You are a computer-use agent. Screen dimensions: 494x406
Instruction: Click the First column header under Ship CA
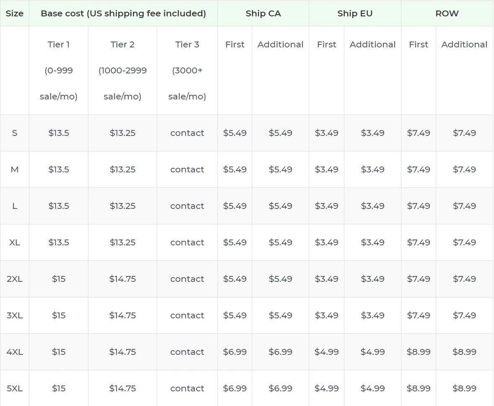(x=235, y=44)
